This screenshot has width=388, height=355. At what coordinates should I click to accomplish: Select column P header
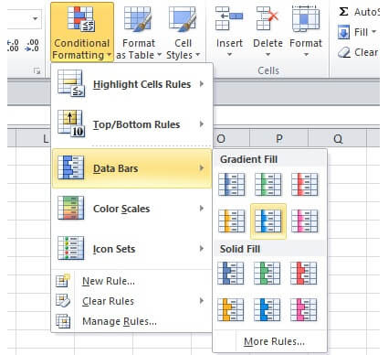278,138
